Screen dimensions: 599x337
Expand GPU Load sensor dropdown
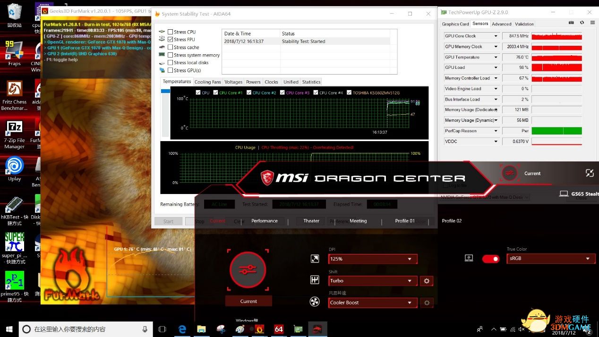click(496, 67)
